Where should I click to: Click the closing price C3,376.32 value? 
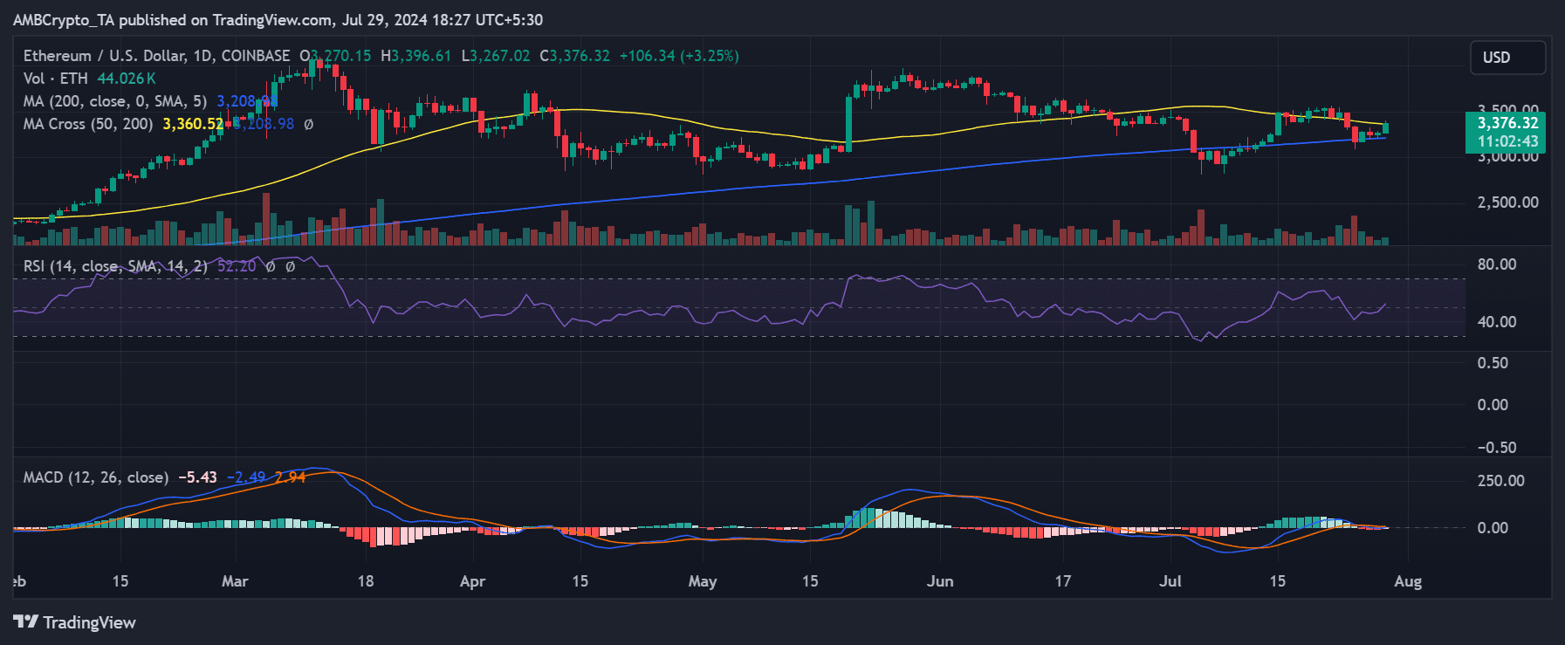pyautogui.click(x=574, y=56)
